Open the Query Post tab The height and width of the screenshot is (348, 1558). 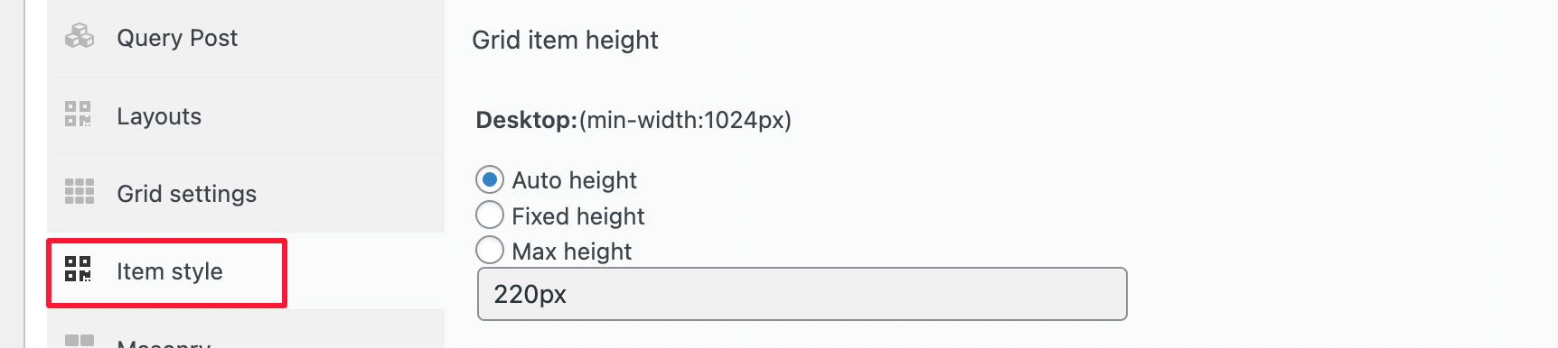(246, 38)
